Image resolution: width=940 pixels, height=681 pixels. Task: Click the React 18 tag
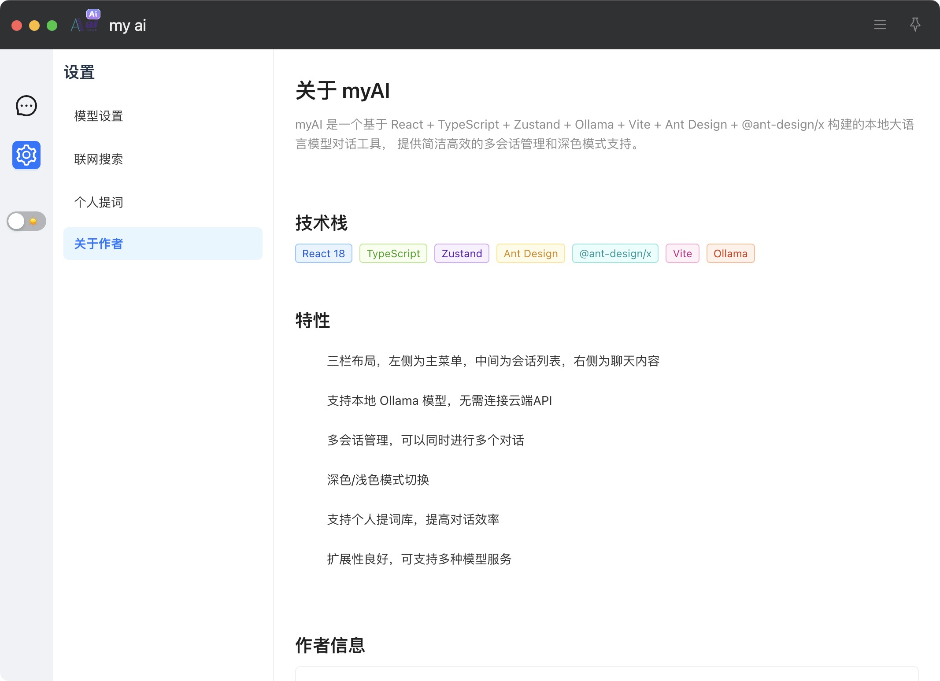tap(323, 254)
